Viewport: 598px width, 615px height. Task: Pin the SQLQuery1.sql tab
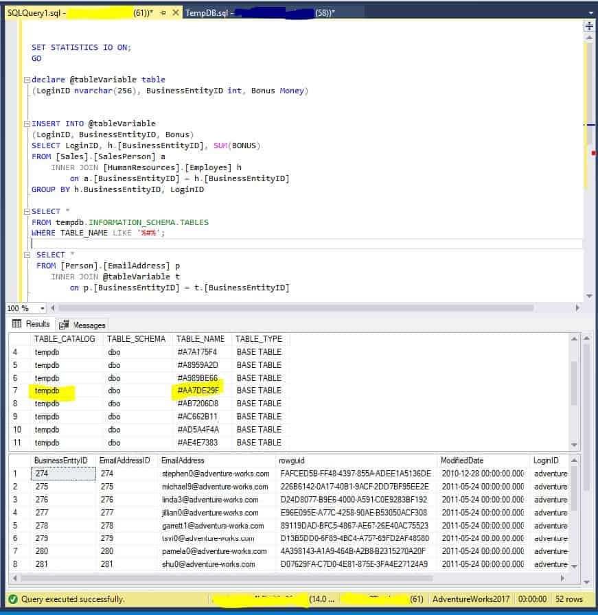click(x=163, y=13)
